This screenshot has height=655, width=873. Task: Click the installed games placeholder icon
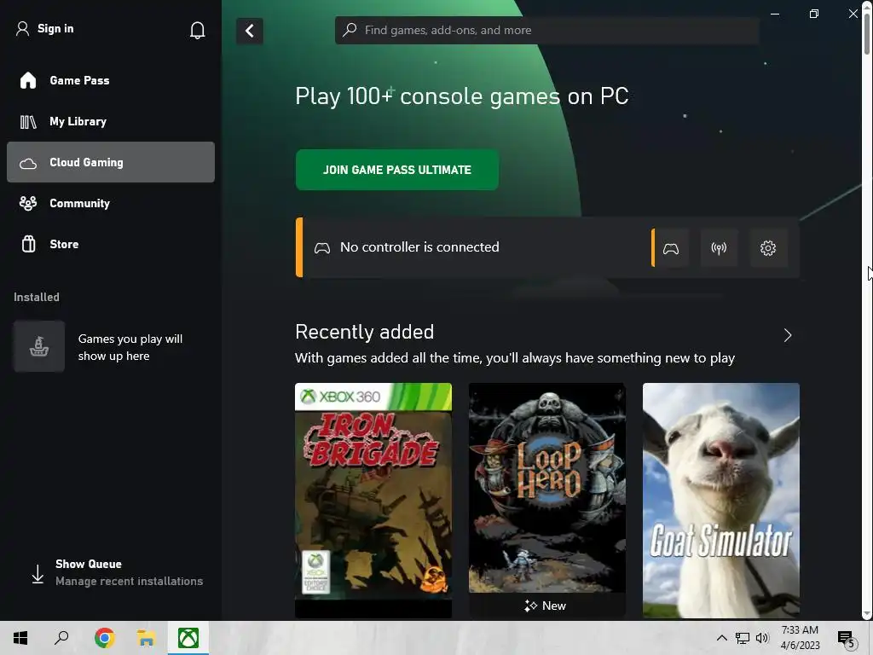click(39, 346)
